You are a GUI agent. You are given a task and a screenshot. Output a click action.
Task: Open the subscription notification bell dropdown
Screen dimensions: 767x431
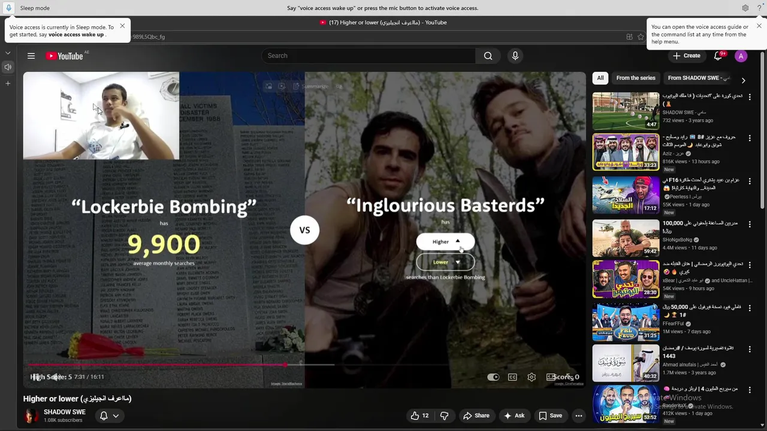pos(109,415)
